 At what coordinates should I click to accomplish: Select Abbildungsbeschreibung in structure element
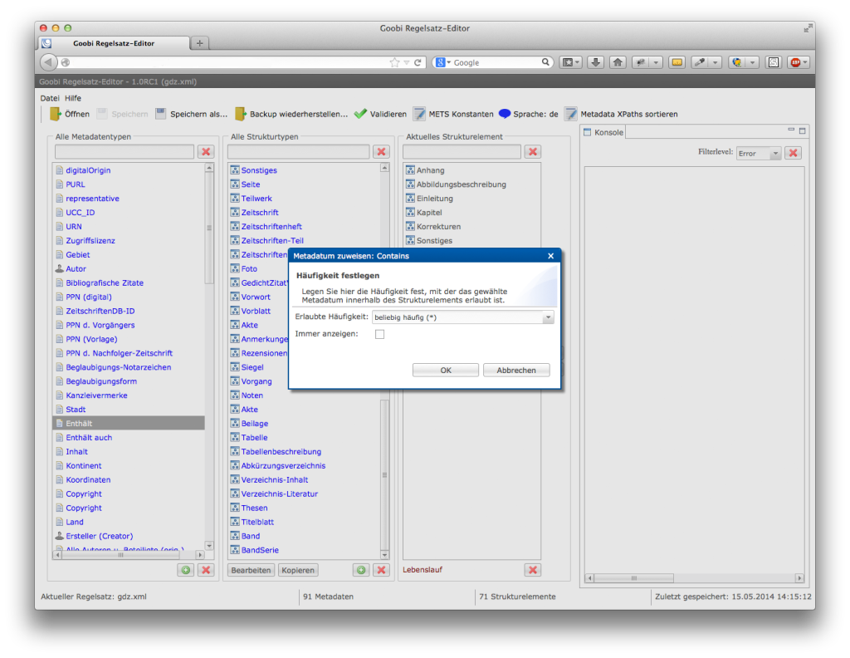point(461,184)
